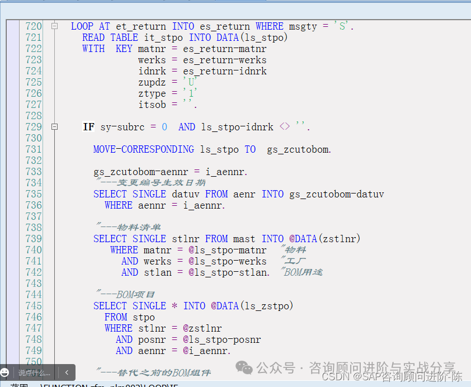Click 'datuv' after SELECT SINGLE on line 735
Viewport: 471px width, 387px height.
(186, 194)
